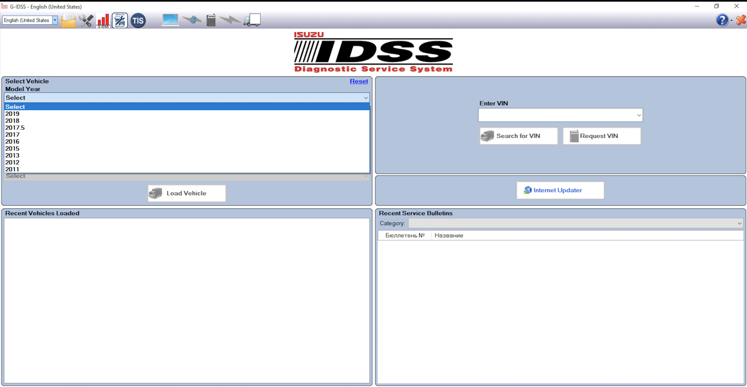Open the Enter VIN dropdown
The image size is (747, 387).
(x=638, y=115)
